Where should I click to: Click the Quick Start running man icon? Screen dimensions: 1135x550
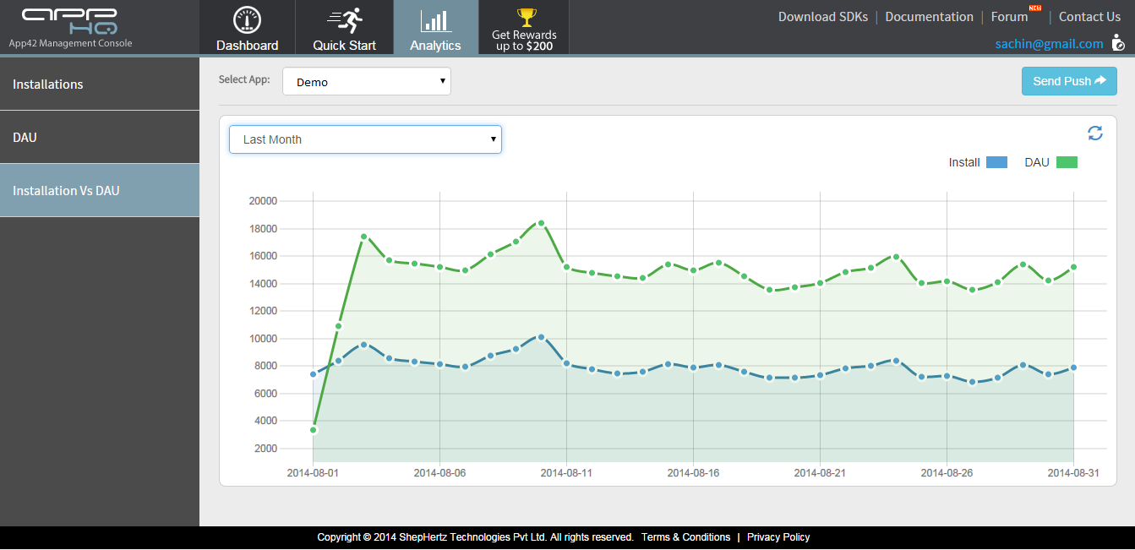pyautogui.click(x=344, y=20)
